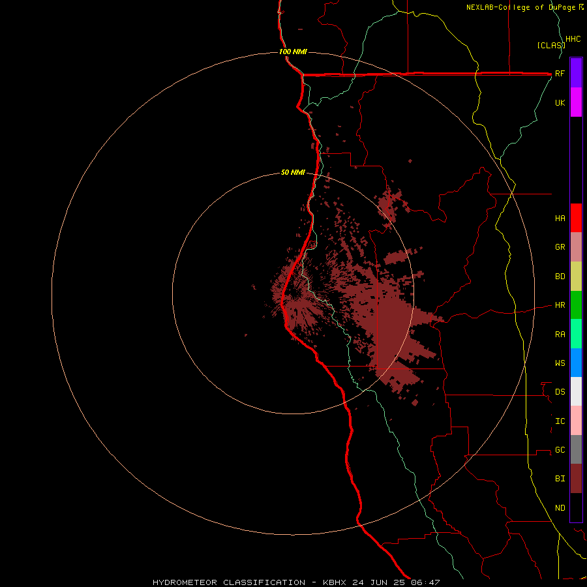This screenshot has height=587, width=587.
Task: Click the gray GC legend color swatch
Action: pos(576,449)
